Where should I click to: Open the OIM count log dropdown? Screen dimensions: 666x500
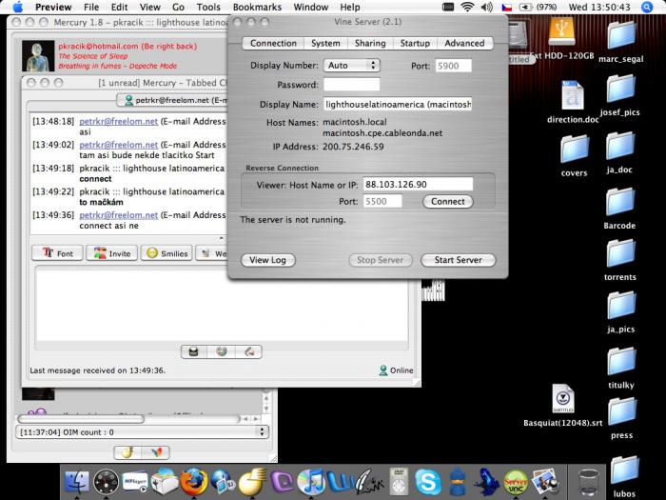coord(143,432)
